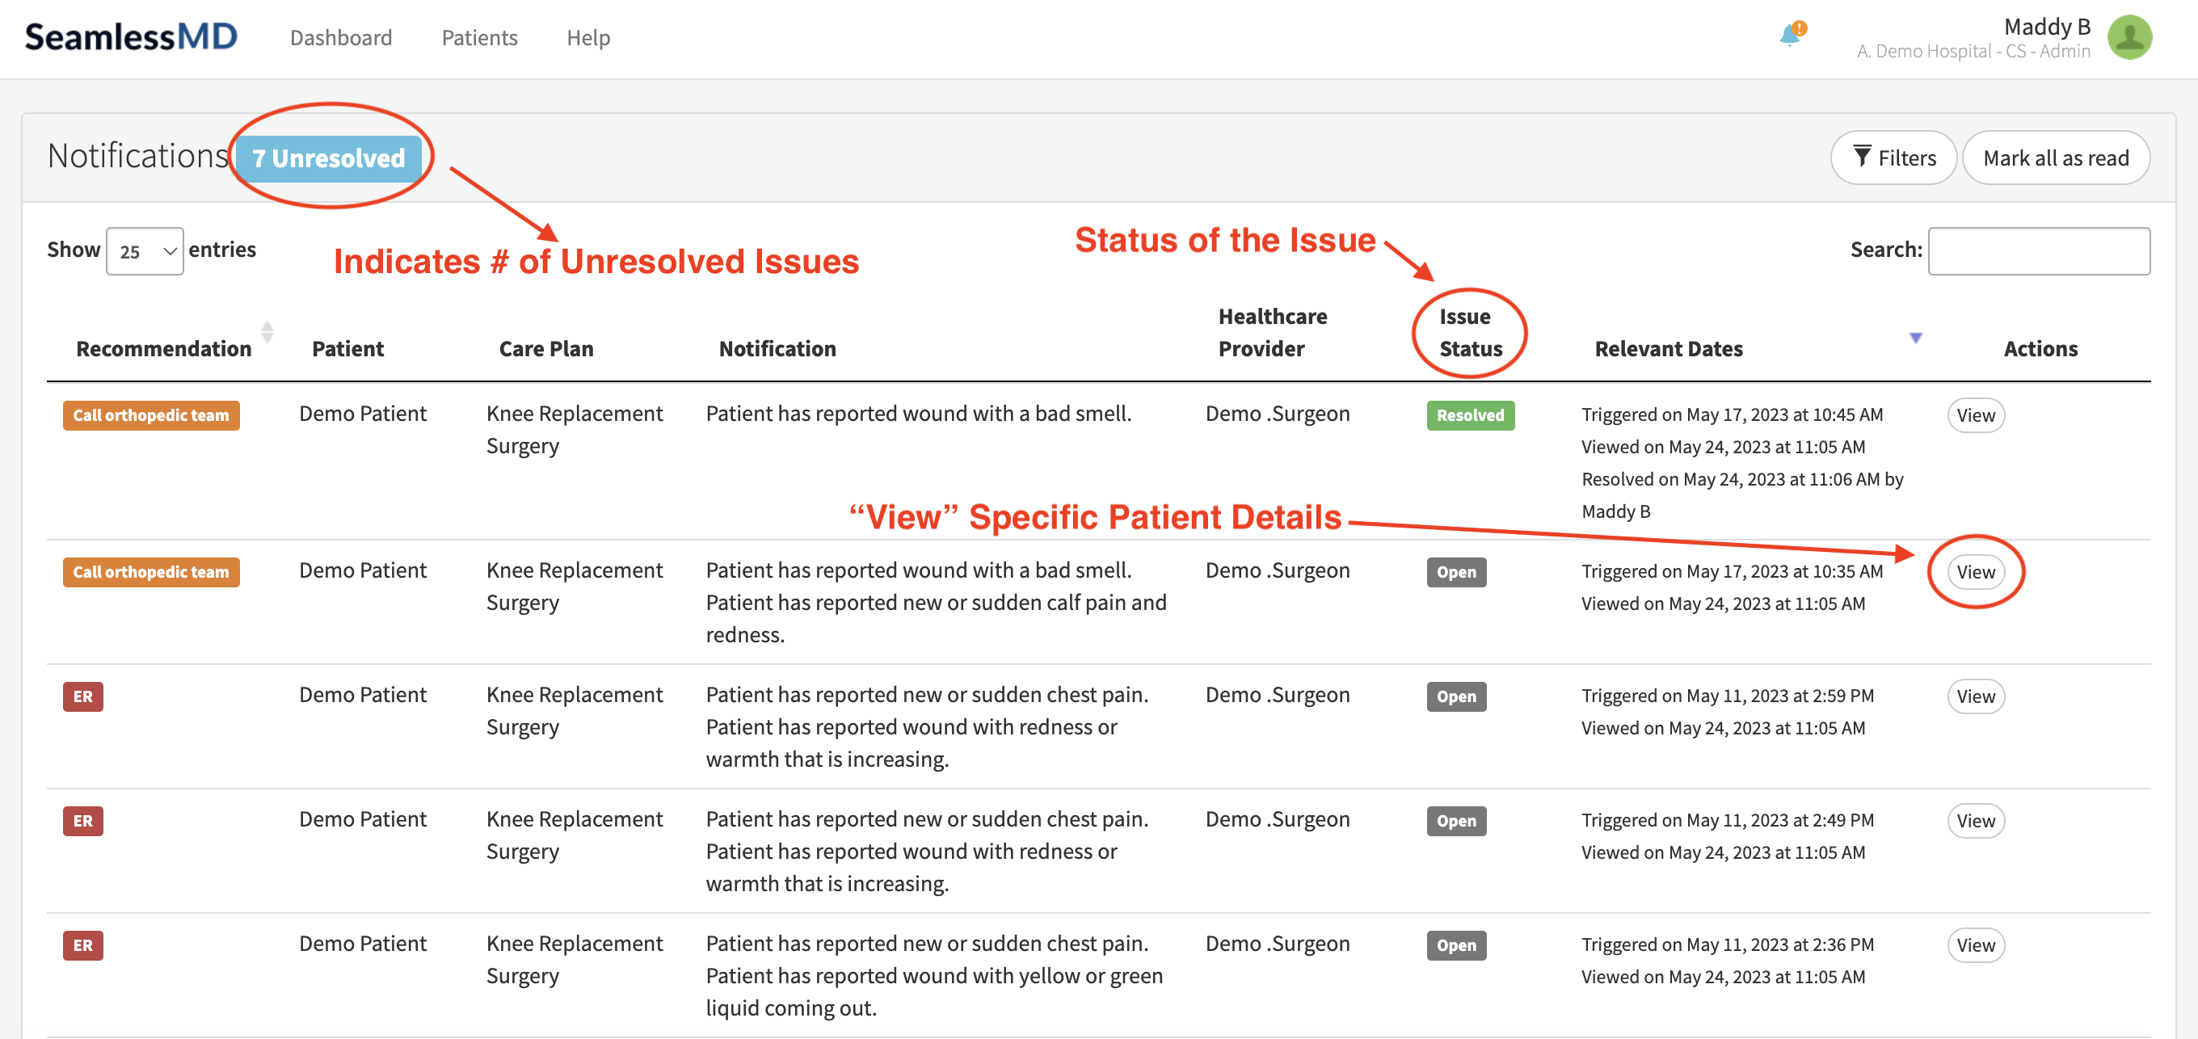The width and height of the screenshot is (2198, 1039).
Task: Sort by Recommendation column arrows
Action: pos(267,332)
